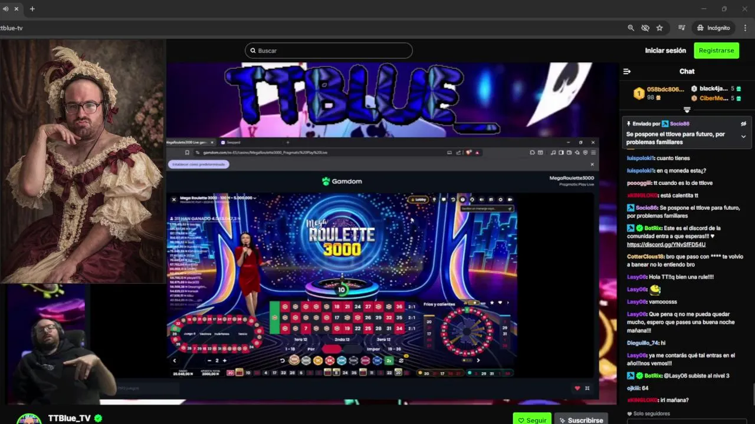This screenshot has width=755, height=424.
Task: Click the Gamdom logo in the streamed window
Action: tap(342, 181)
